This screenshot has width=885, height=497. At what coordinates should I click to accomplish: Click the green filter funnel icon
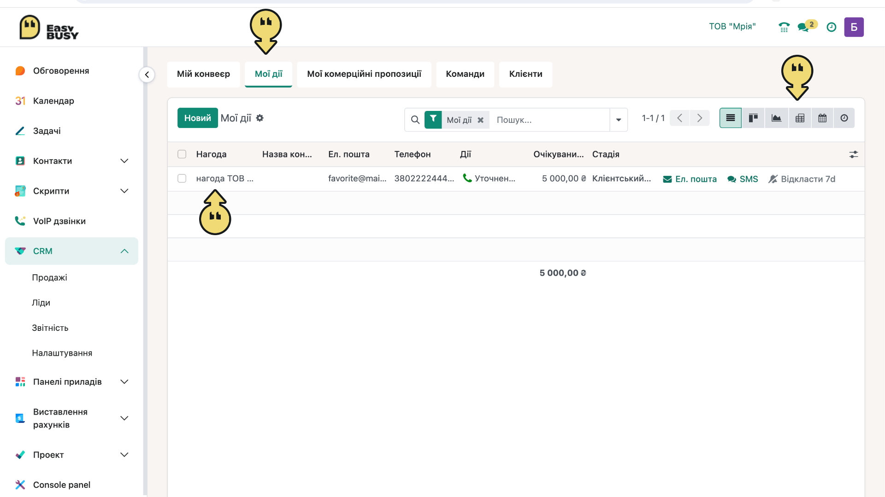click(433, 120)
